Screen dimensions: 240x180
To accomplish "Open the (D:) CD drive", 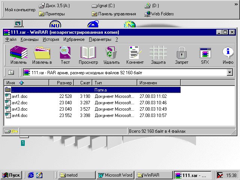I will pos(151,6).
